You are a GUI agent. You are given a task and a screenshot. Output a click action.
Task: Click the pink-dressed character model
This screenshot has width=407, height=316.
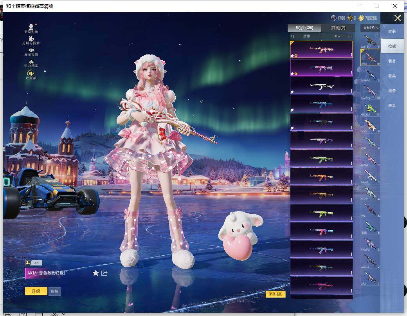(153, 161)
